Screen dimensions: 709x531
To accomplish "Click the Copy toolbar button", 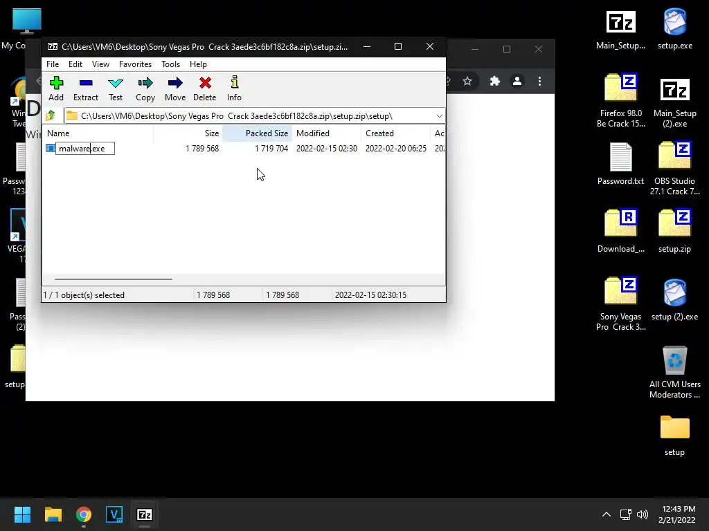I will coord(145,88).
